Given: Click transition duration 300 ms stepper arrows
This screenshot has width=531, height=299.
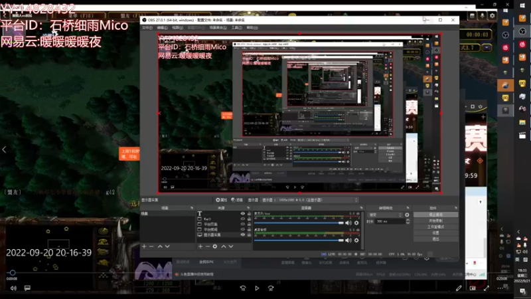Looking at the screenshot, I should tap(408, 221).
